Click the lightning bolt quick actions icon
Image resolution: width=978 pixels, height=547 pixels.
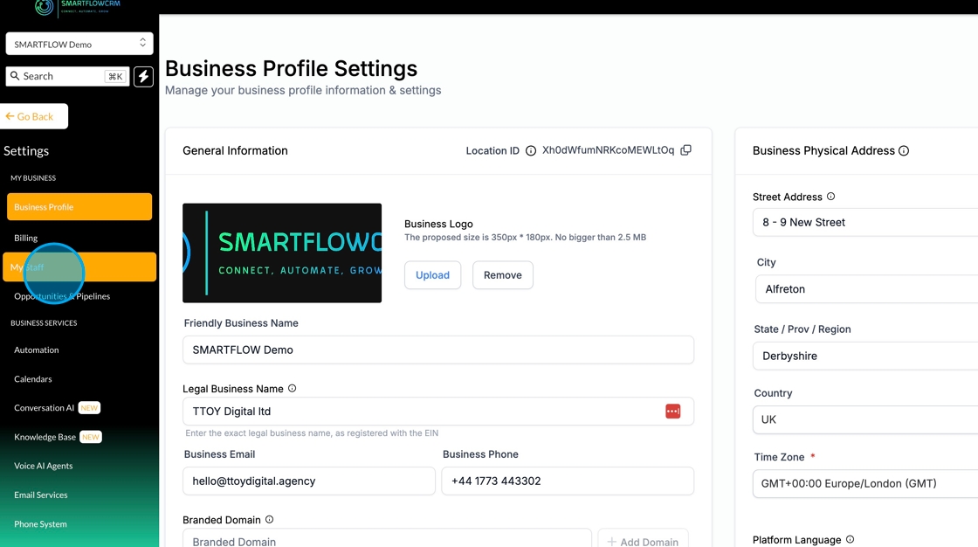143,77
